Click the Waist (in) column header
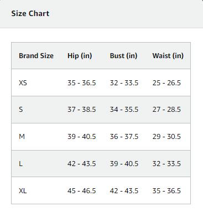Viewport: 203px width, 217px height. pos(168,56)
